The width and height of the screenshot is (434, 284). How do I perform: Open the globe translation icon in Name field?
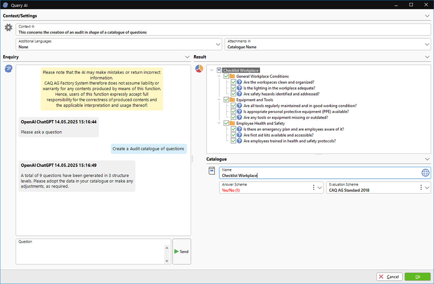(425, 173)
